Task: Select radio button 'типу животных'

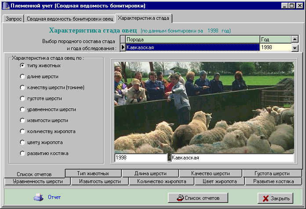Action: point(22,65)
